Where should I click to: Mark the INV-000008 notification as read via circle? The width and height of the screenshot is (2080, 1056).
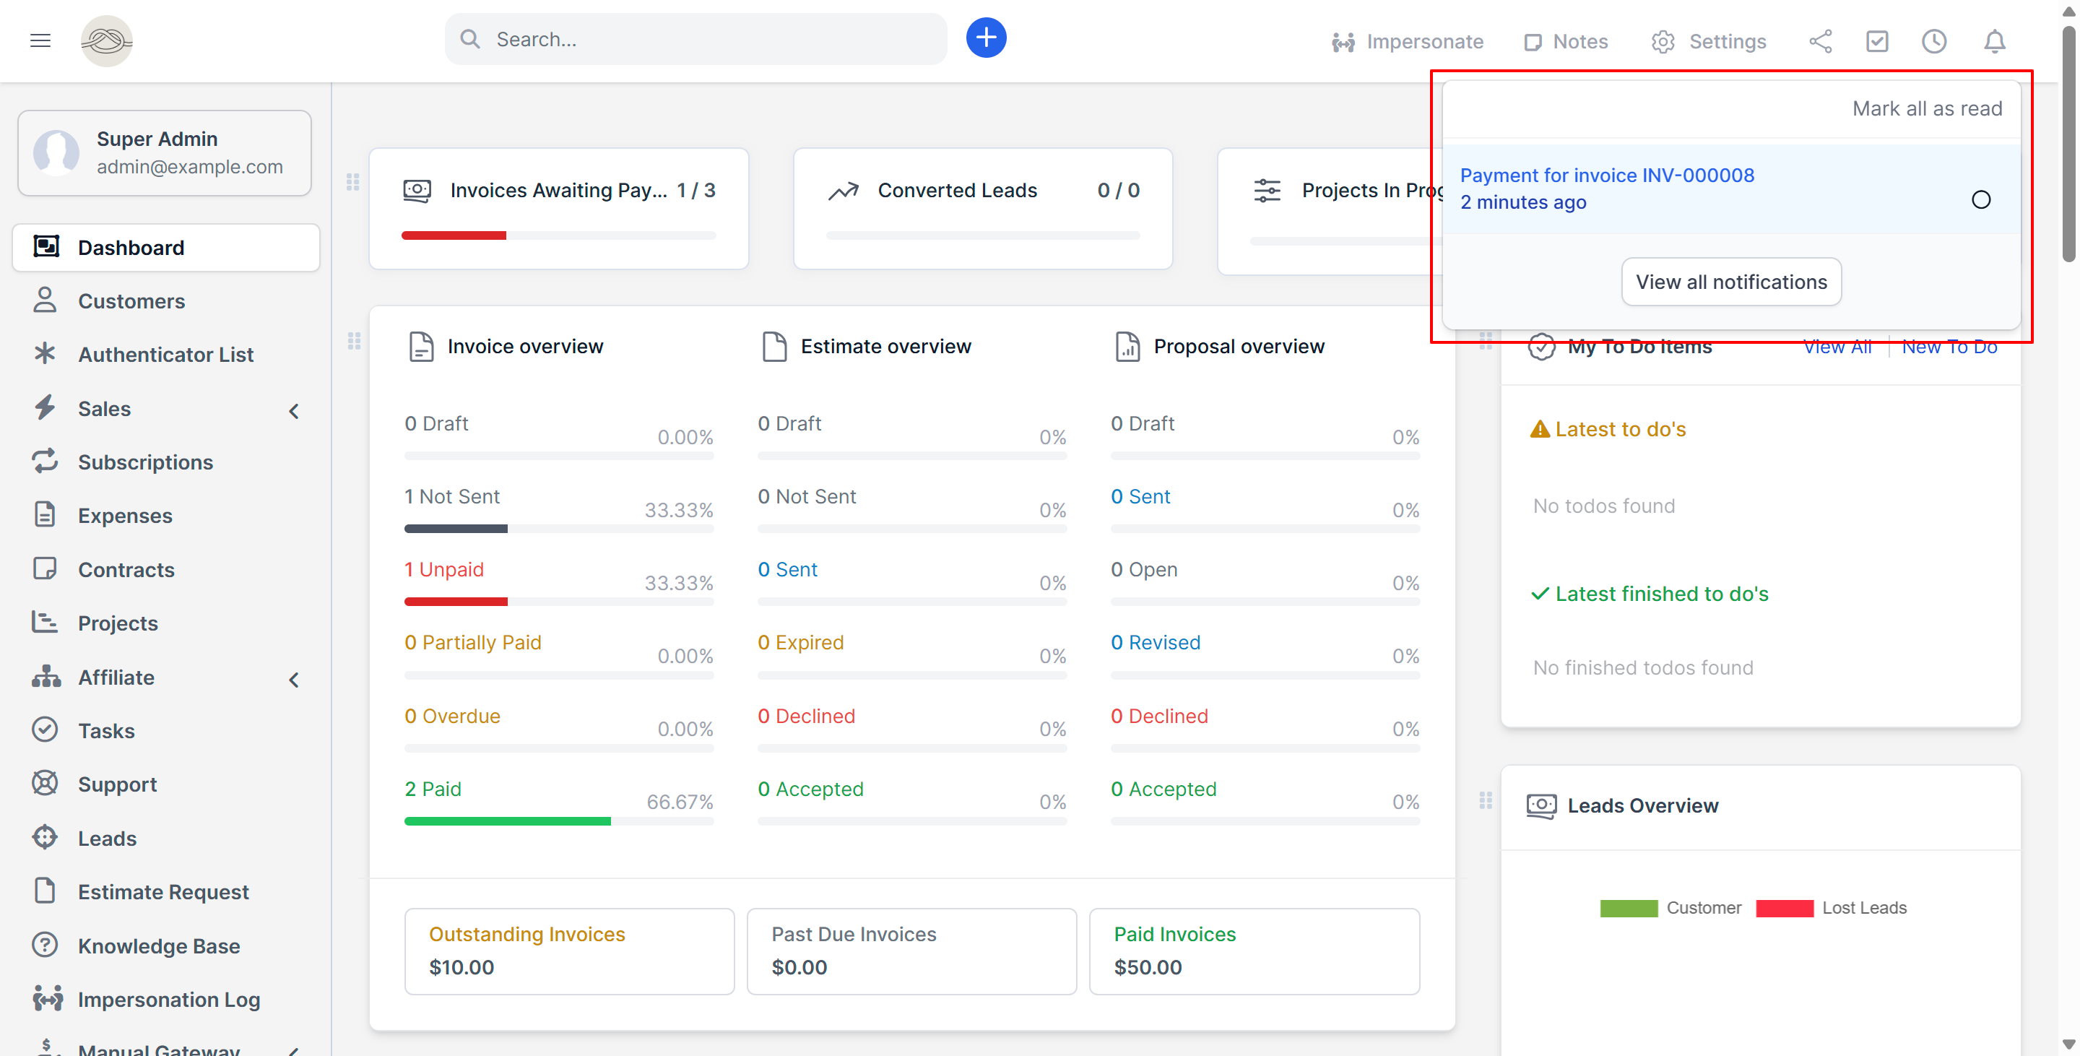[1980, 199]
